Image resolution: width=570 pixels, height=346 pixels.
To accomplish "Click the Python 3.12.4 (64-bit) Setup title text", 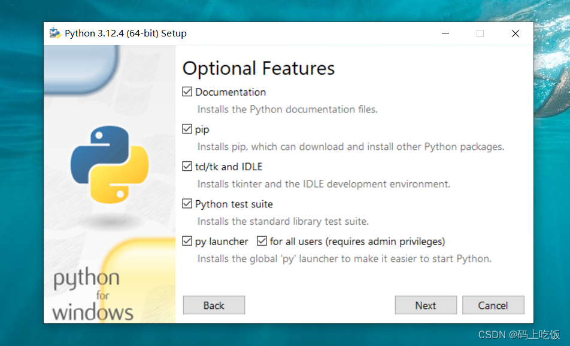I will pyautogui.click(x=125, y=33).
